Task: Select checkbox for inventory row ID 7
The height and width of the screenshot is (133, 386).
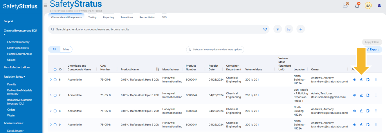Action: click(55, 95)
